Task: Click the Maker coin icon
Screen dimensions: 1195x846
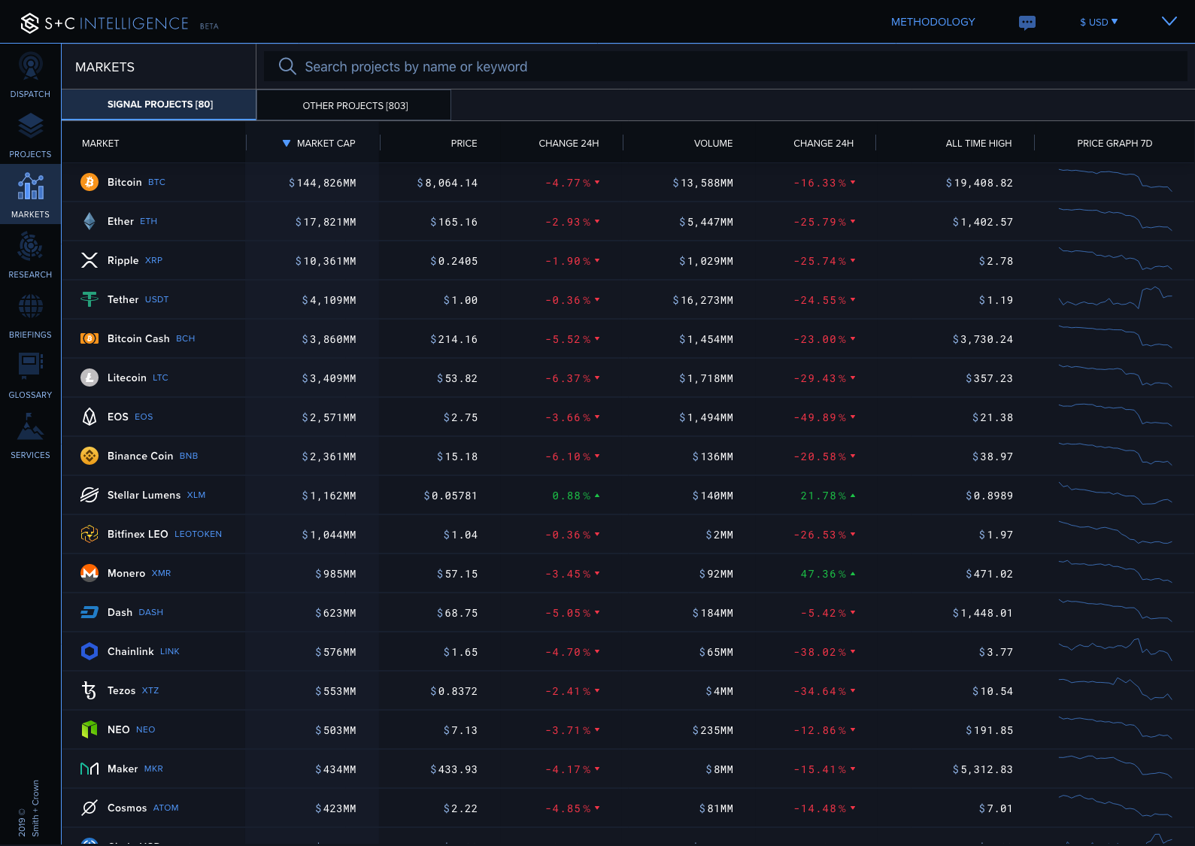Action: click(89, 769)
